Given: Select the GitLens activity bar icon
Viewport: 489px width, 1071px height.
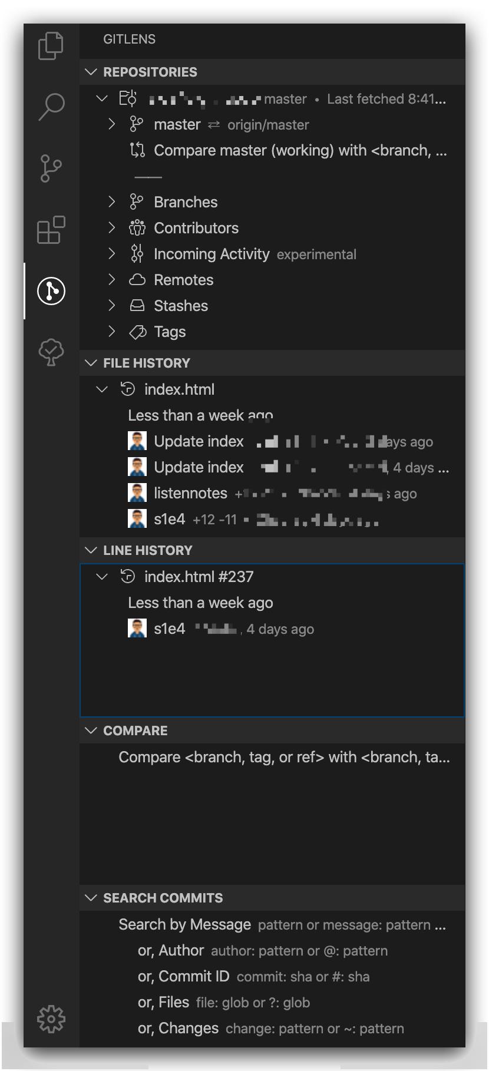Looking at the screenshot, I should (51, 291).
